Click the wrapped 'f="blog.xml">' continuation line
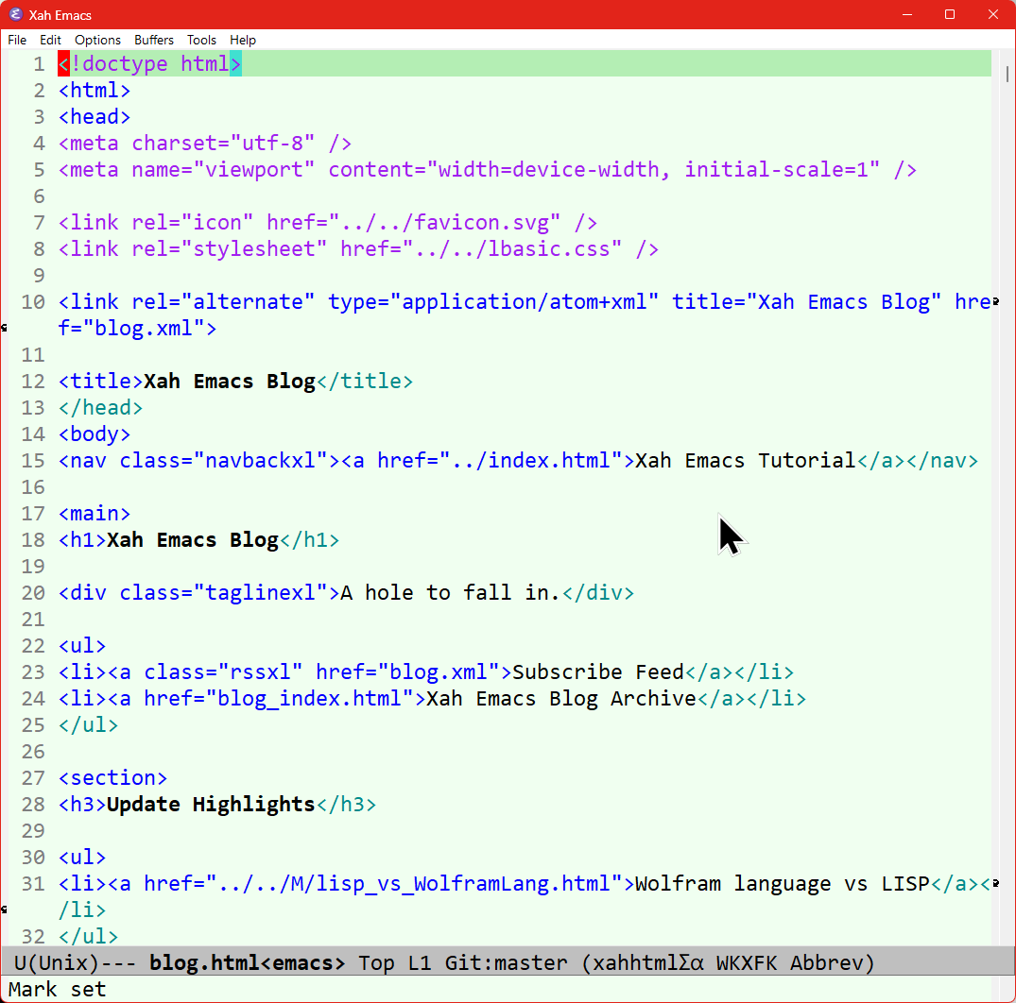 [x=137, y=329]
